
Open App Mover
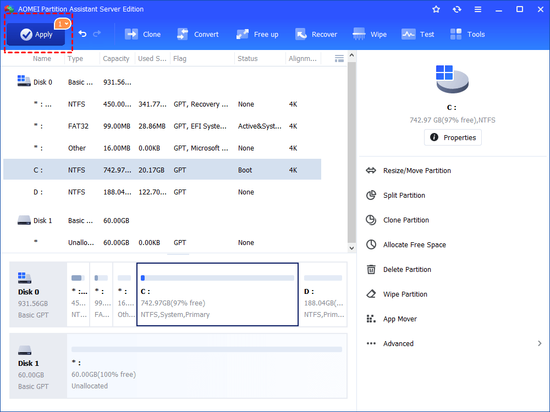point(400,319)
